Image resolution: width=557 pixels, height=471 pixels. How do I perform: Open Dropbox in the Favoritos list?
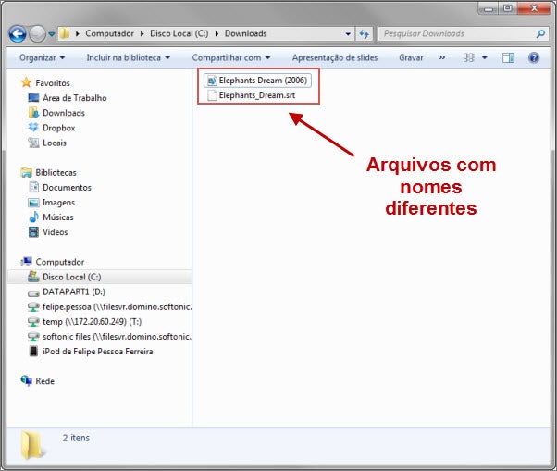(x=58, y=128)
